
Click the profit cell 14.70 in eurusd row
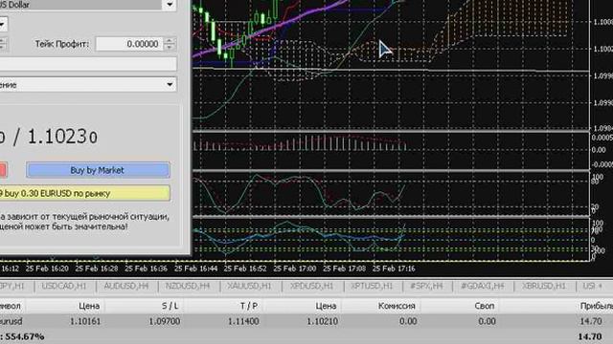point(590,321)
